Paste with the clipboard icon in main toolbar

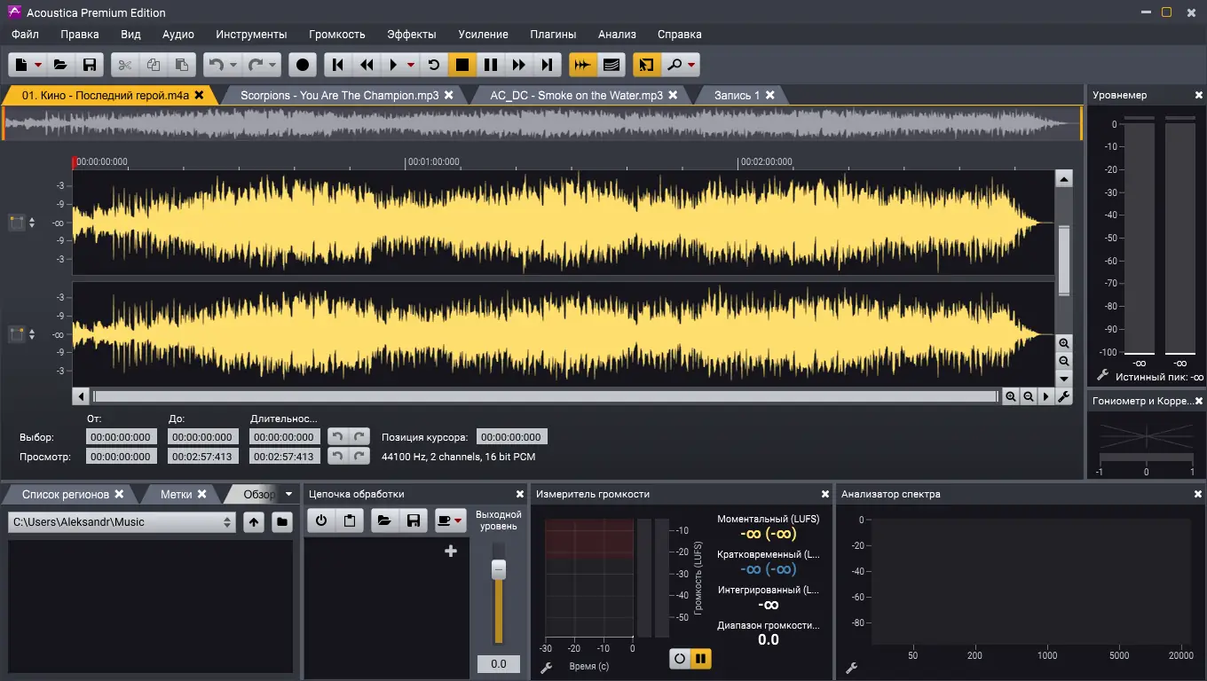[x=182, y=65]
